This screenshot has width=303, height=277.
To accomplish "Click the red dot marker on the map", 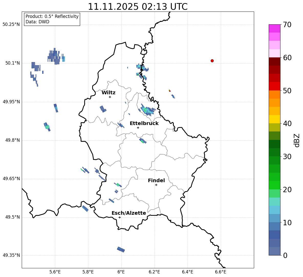I will coord(212,61).
